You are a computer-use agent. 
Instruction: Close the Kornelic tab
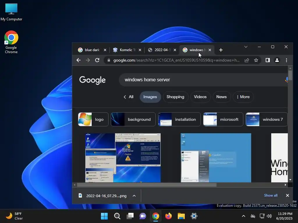coord(140,50)
